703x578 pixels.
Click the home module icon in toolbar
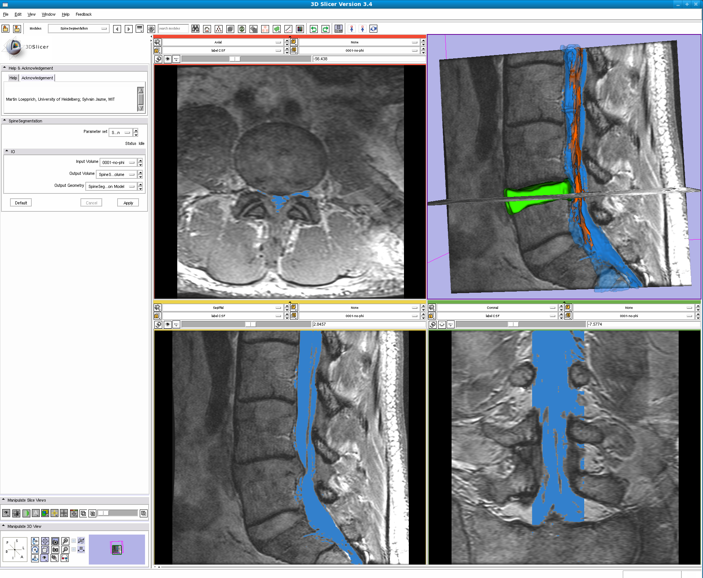click(207, 29)
